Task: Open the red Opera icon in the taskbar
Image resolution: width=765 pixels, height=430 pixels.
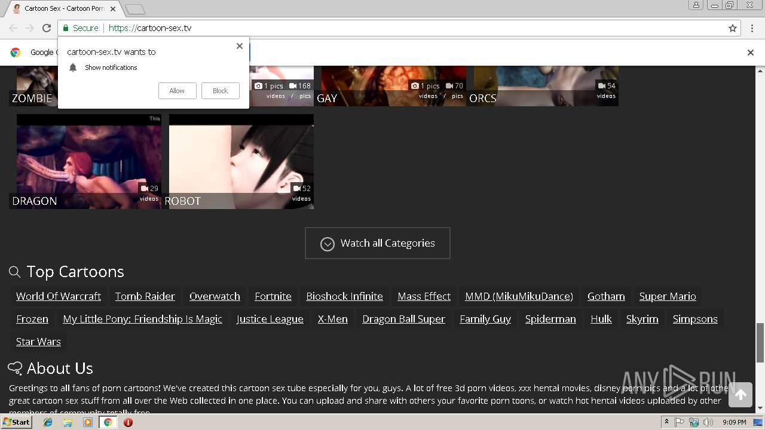Action: pos(128,422)
